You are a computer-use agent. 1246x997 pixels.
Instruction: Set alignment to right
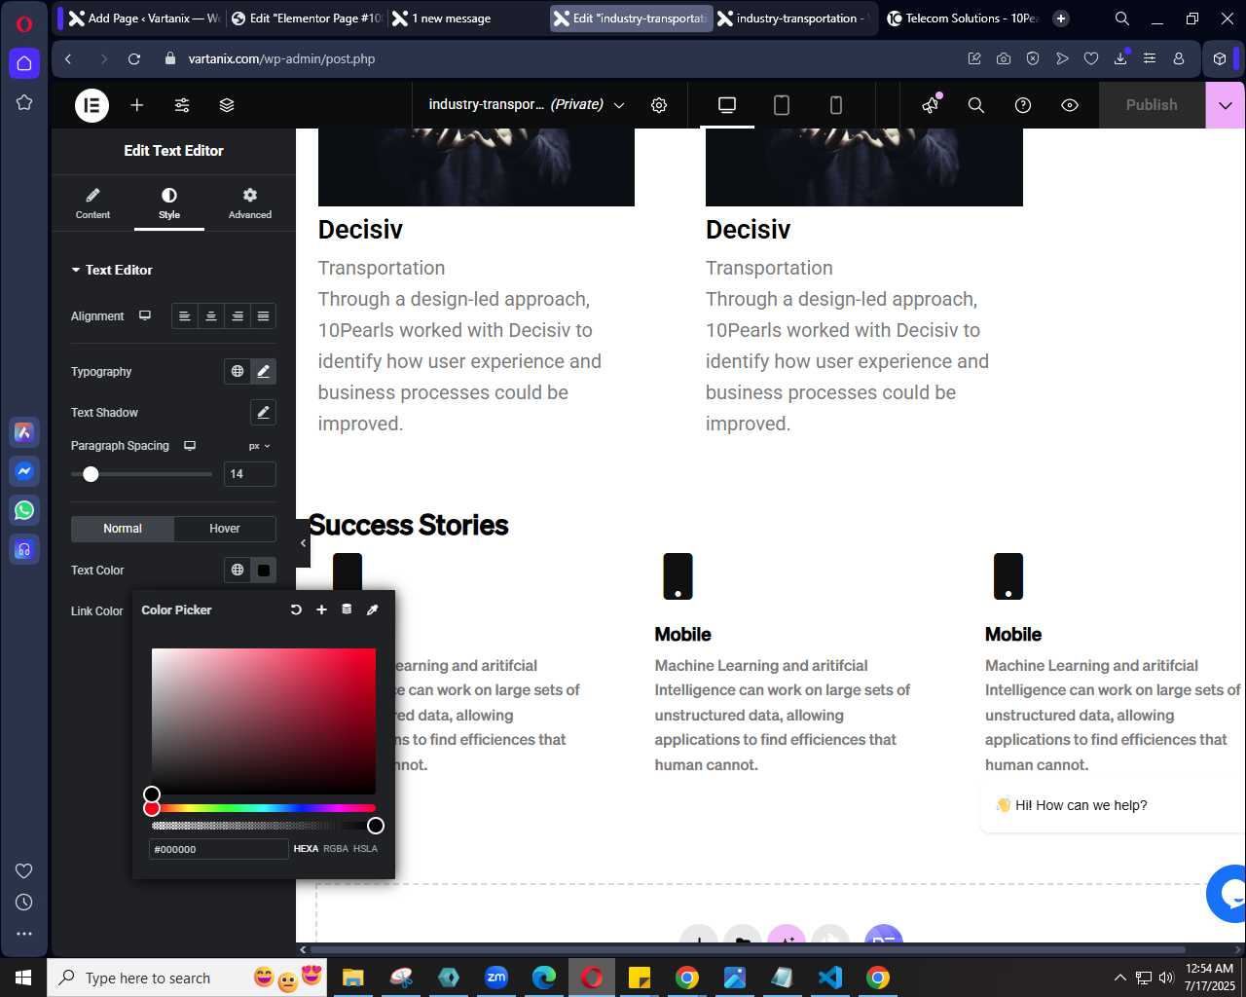(238, 316)
